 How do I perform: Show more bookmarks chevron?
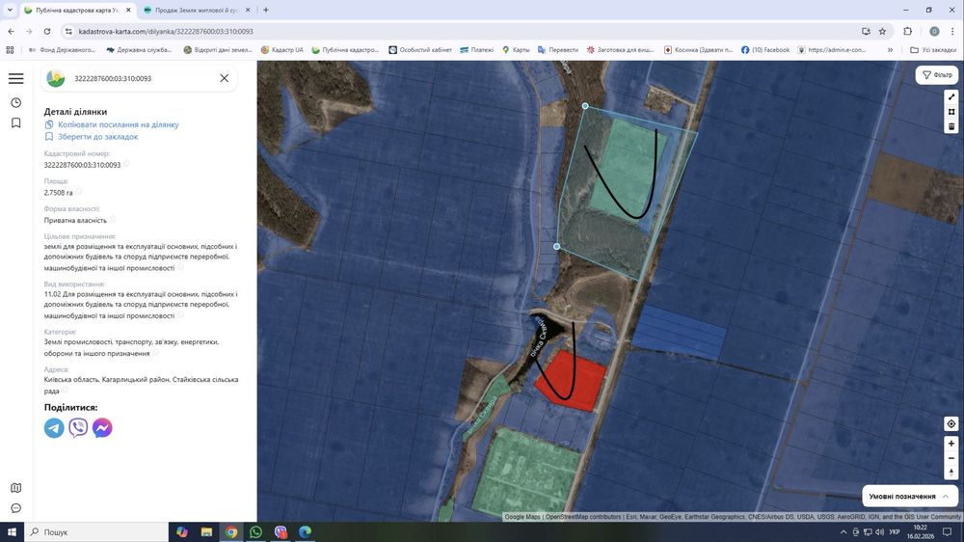[890, 50]
